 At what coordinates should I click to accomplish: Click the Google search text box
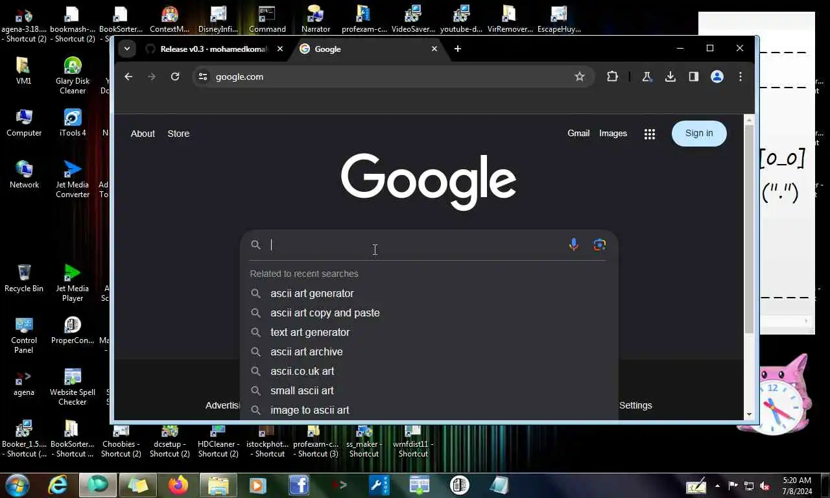pyautogui.click(x=415, y=244)
